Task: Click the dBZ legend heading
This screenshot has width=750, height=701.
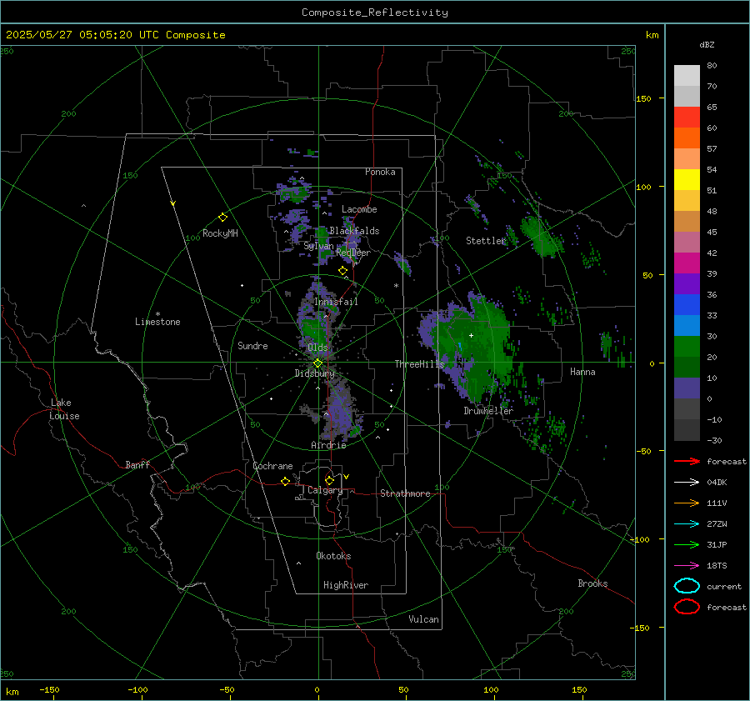Action: pyautogui.click(x=707, y=44)
